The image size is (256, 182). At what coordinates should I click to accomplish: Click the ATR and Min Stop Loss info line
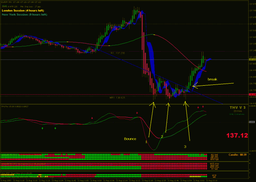21,7
